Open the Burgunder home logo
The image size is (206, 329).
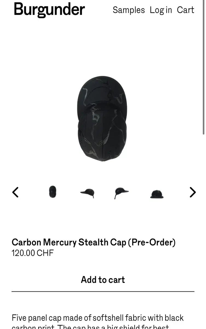[x=49, y=10]
